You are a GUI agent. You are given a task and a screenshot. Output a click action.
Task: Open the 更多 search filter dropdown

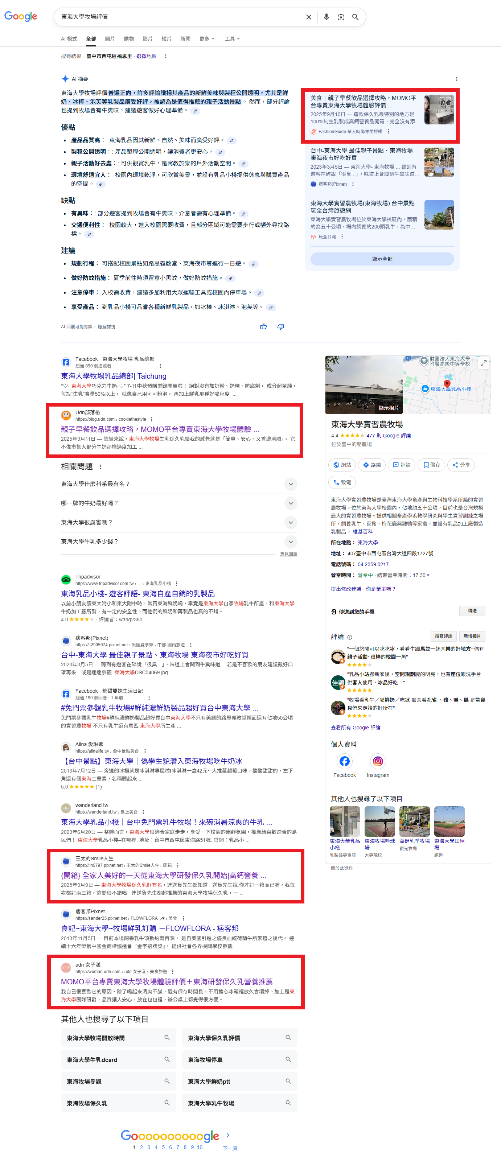point(206,38)
